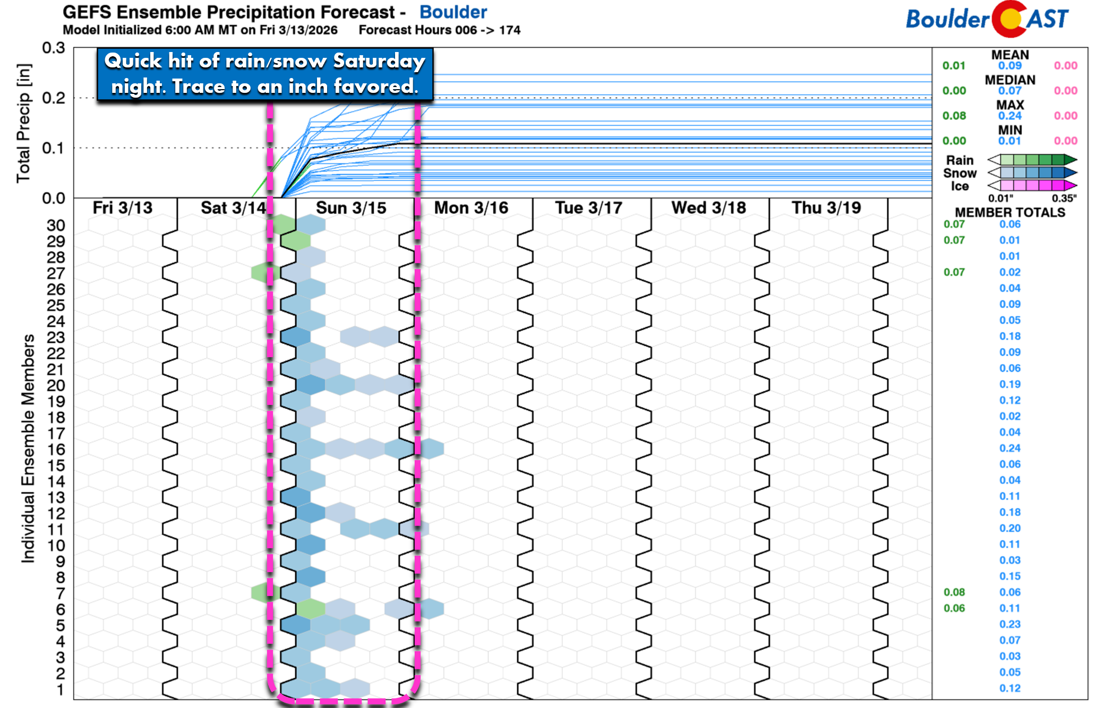Click the blue Boulder title text
Viewport: 1096px width, 708px height.
coord(453,12)
